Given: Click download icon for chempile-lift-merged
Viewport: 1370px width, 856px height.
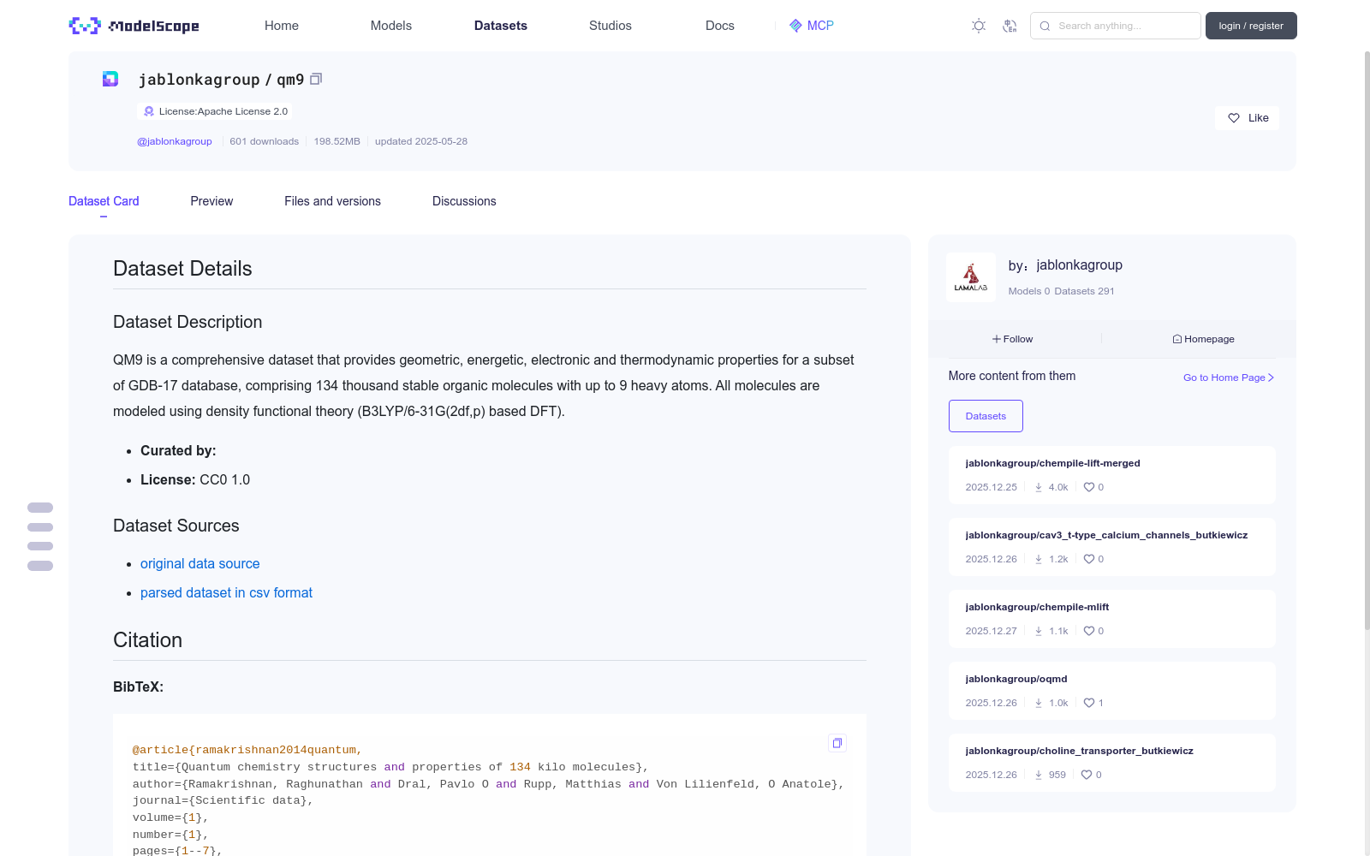Looking at the screenshot, I should coord(1039,487).
